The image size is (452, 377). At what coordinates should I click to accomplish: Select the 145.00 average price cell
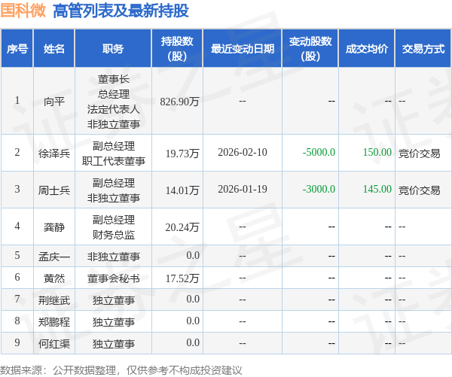pos(377,189)
